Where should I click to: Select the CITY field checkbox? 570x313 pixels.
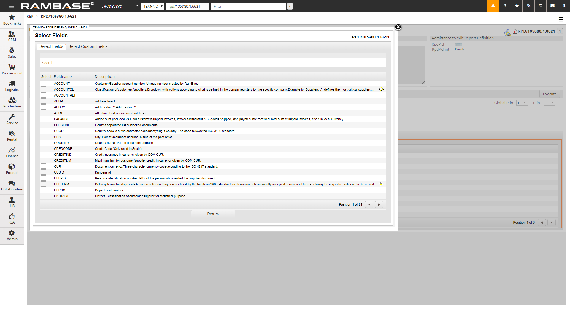tap(44, 137)
